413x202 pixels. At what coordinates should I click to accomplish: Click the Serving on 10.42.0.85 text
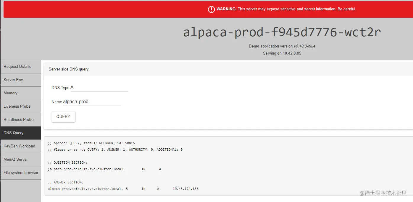pyautogui.click(x=282, y=53)
